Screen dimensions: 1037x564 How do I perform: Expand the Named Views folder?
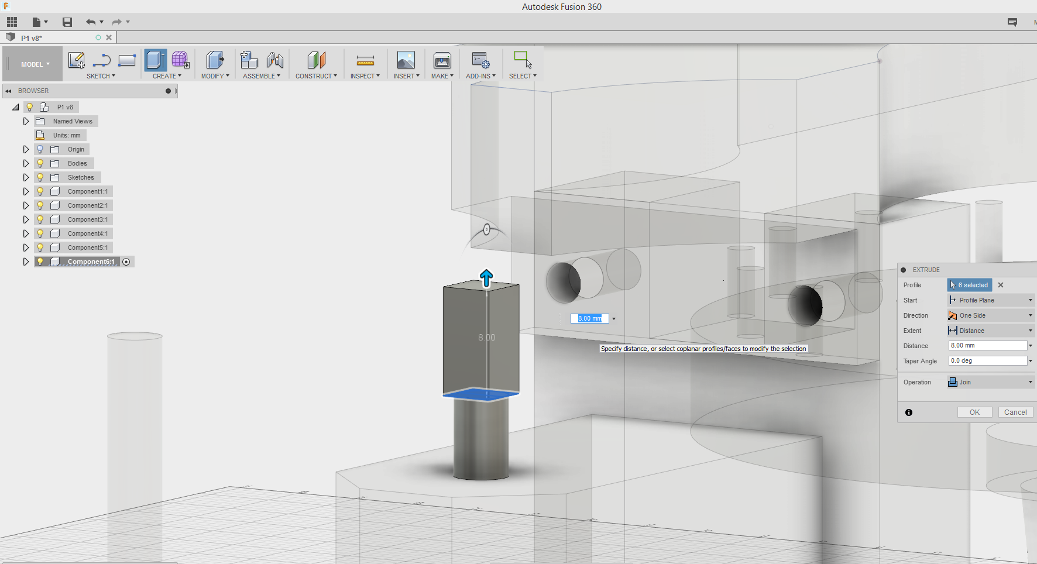pyautogui.click(x=26, y=121)
